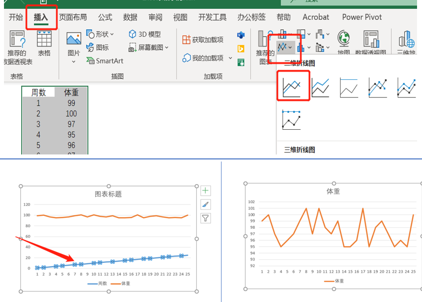
Task: Select the 体重 title of right chart
Action: pos(333,191)
